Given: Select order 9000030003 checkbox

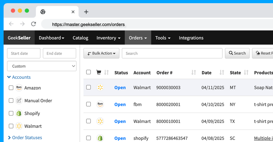Looking at the screenshot, I should pos(89,87).
